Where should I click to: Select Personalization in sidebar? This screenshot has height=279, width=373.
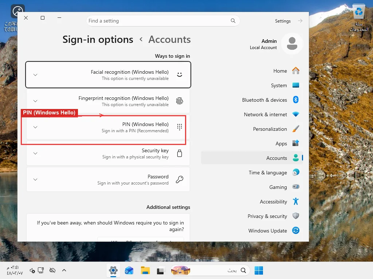click(x=252, y=129)
